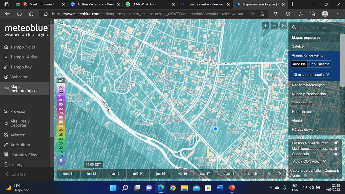Viewport: 345px width, 194px height.
Task: Open browser settings ellipsis menu
Action: pyautogui.click(x=337, y=14)
